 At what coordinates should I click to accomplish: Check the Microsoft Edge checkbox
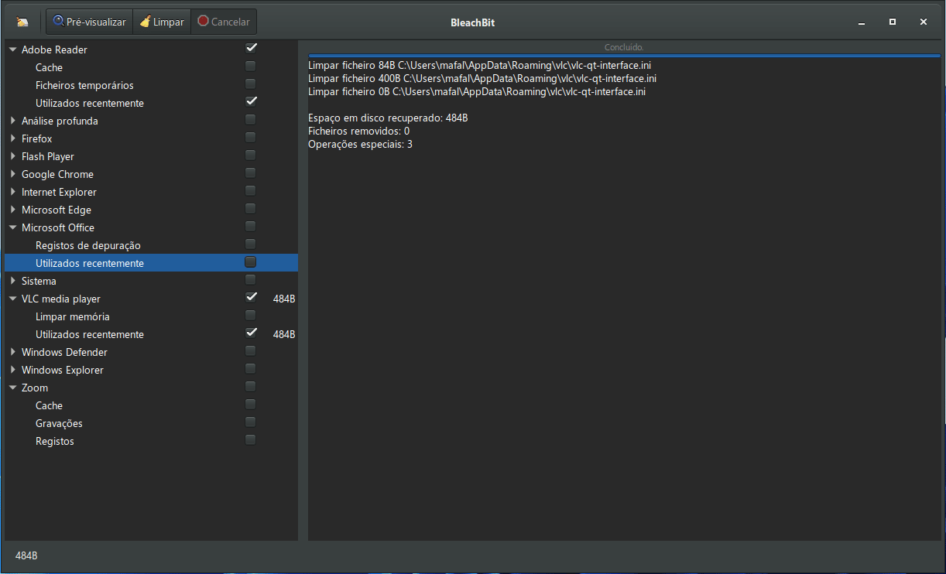point(251,208)
